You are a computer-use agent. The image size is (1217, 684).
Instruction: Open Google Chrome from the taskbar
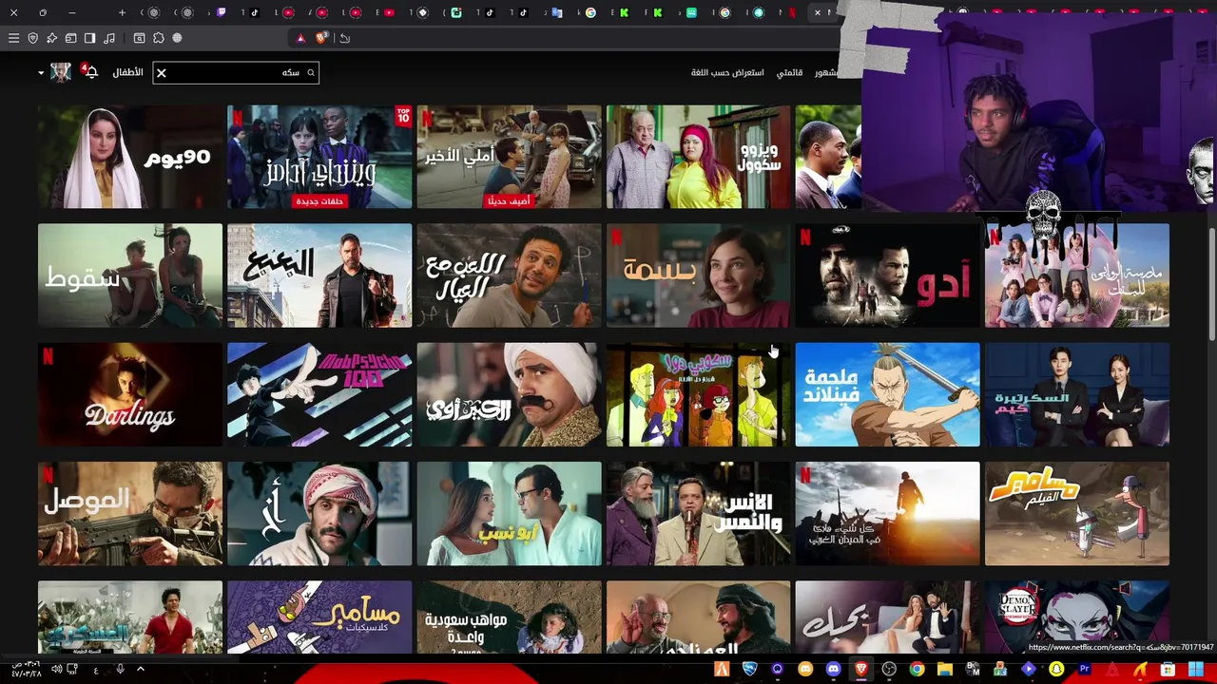pos(917,670)
